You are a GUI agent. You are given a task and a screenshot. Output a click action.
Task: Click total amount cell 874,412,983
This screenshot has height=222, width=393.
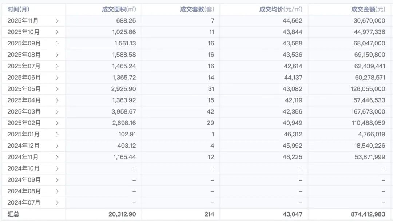[x=368, y=214]
